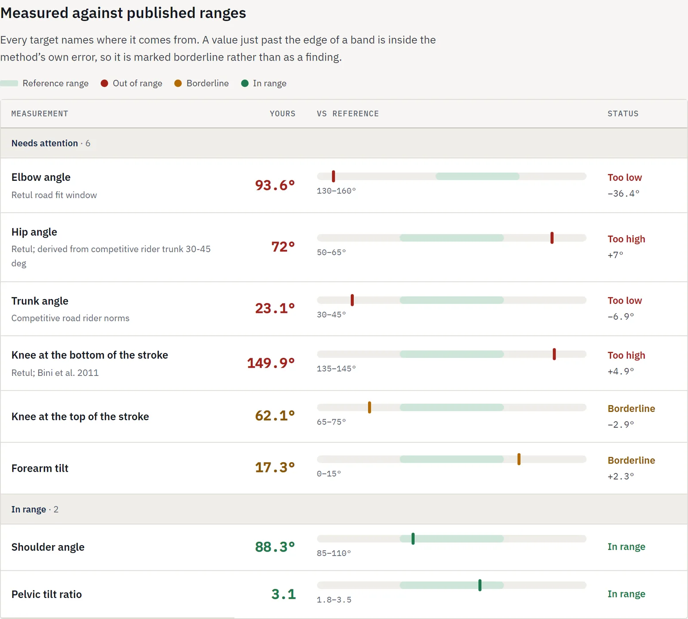Click the VS REFERENCE column header
The height and width of the screenshot is (619, 688).
(348, 114)
